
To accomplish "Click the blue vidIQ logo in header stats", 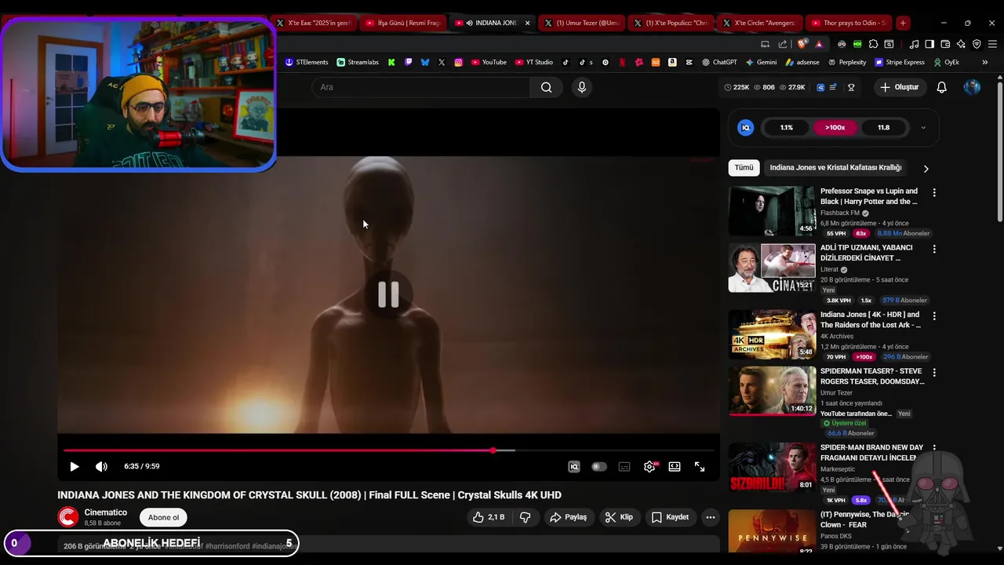I will click(820, 87).
